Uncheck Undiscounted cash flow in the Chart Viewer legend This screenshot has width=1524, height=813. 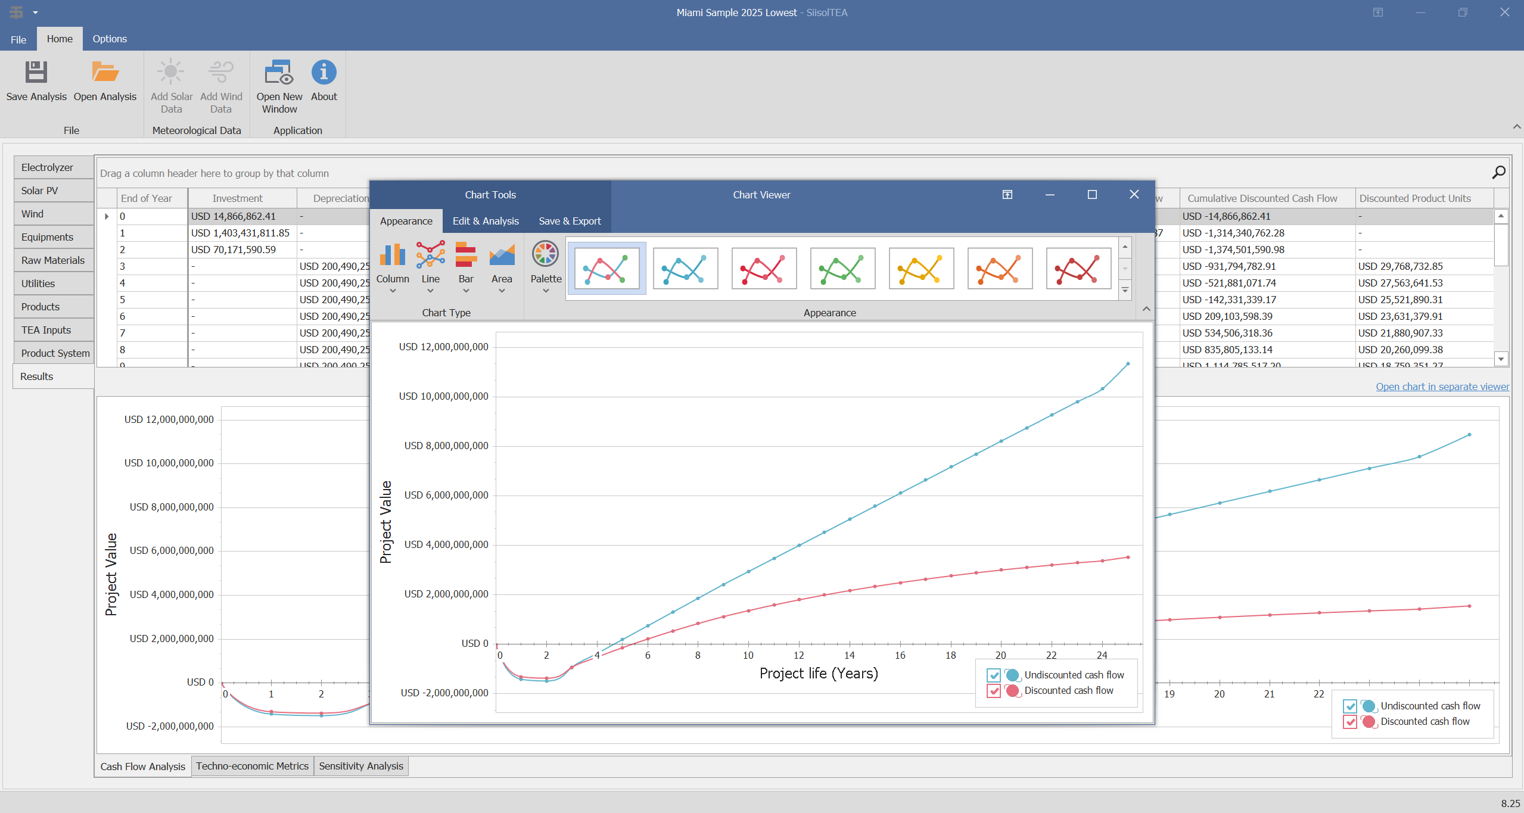pos(993,675)
